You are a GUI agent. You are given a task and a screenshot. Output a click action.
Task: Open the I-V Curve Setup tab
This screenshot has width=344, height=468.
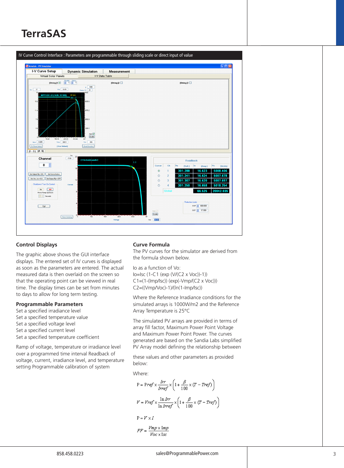tap(44, 71)
